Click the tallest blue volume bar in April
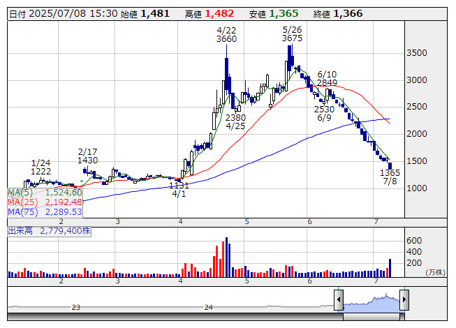Screen dimensions: 456x328 tap(226, 257)
